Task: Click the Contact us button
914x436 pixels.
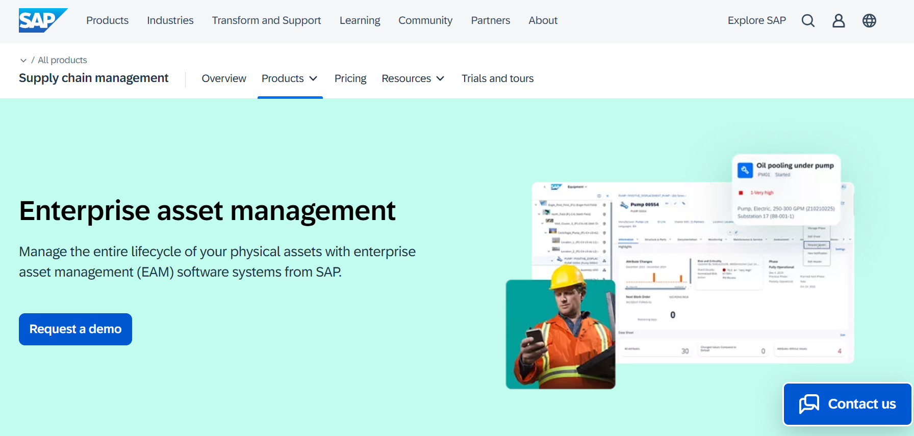Action: [x=848, y=404]
